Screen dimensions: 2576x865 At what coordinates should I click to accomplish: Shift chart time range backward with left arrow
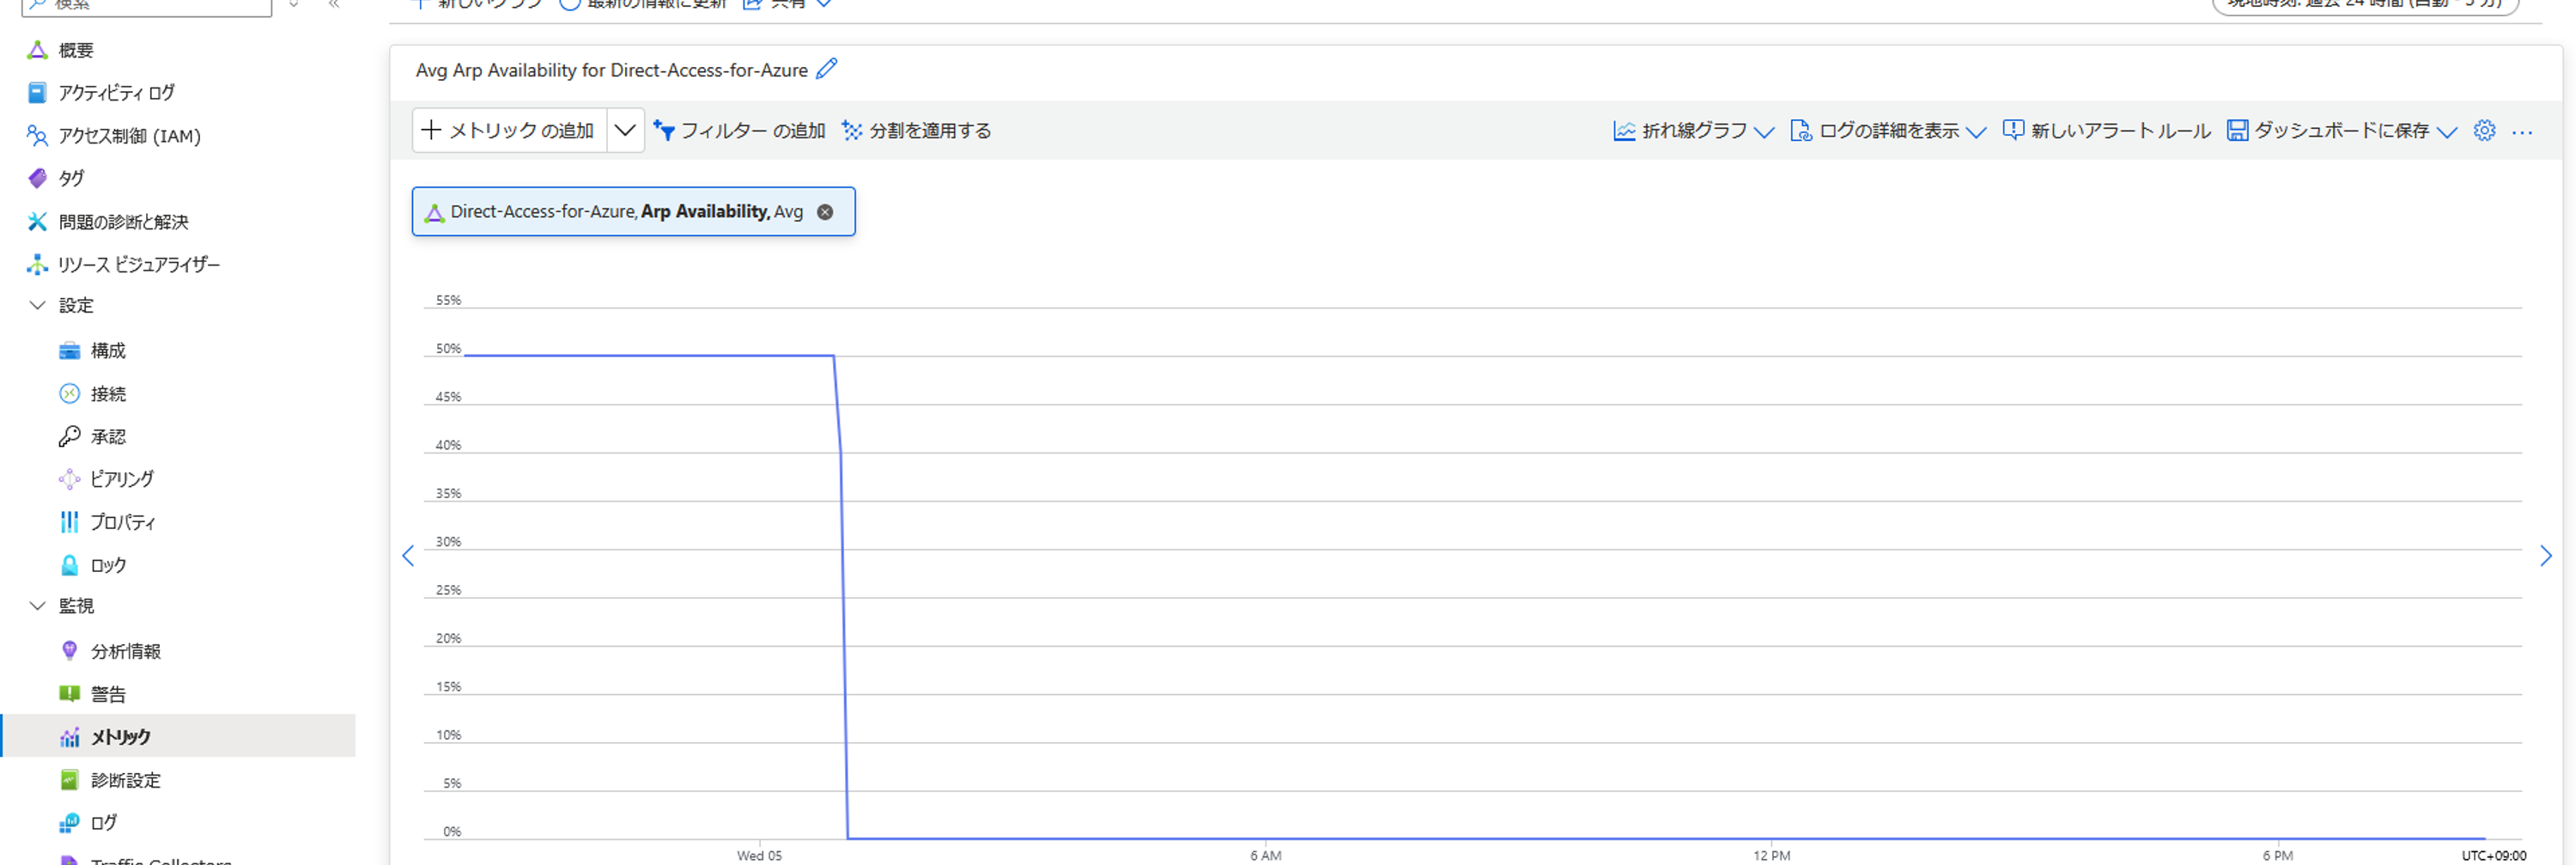408,556
